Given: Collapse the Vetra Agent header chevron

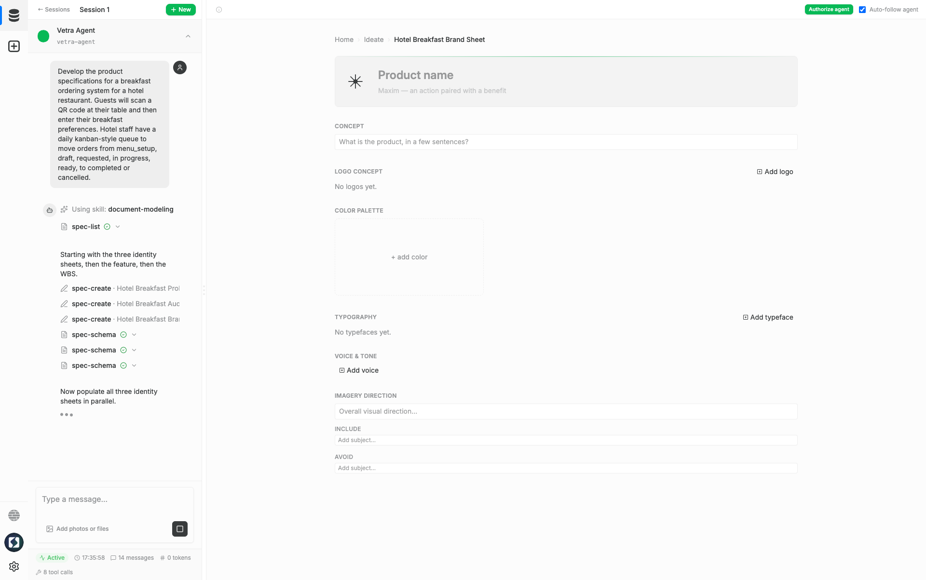Looking at the screenshot, I should pyautogui.click(x=188, y=36).
